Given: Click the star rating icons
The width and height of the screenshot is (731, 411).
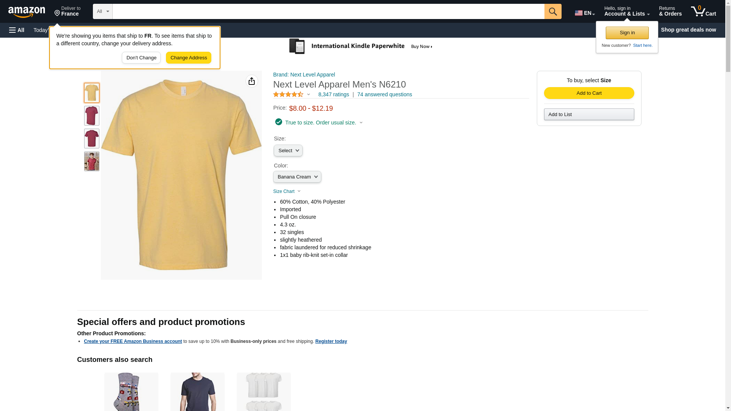Looking at the screenshot, I should [x=288, y=94].
